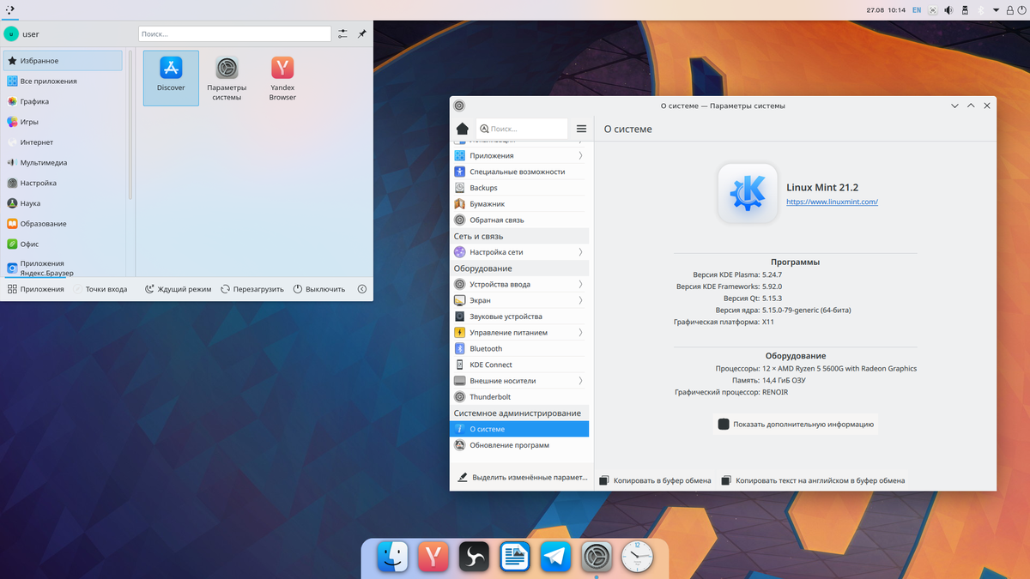Viewport: 1030px width, 579px height.
Task: Open the screenshot tray icon
Action: (932, 10)
